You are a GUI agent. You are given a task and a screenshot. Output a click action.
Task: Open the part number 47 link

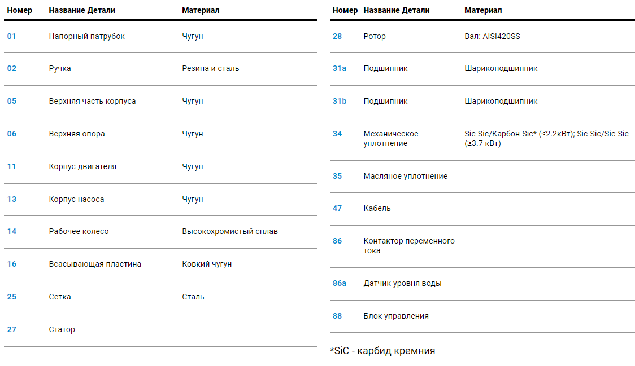(x=337, y=208)
